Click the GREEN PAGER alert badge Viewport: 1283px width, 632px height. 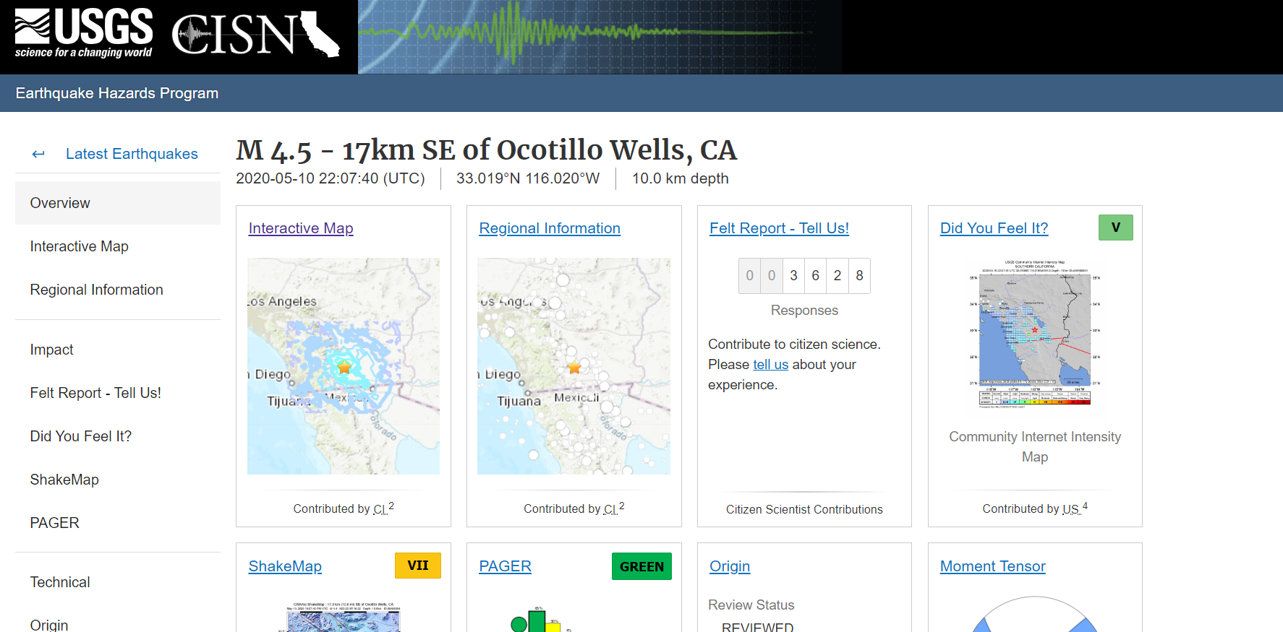(641, 566)
